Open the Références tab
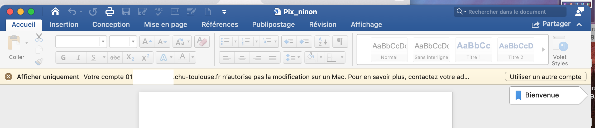Image resolution: width=595 pixels, height=128 pixels. [x=220, y=24]
